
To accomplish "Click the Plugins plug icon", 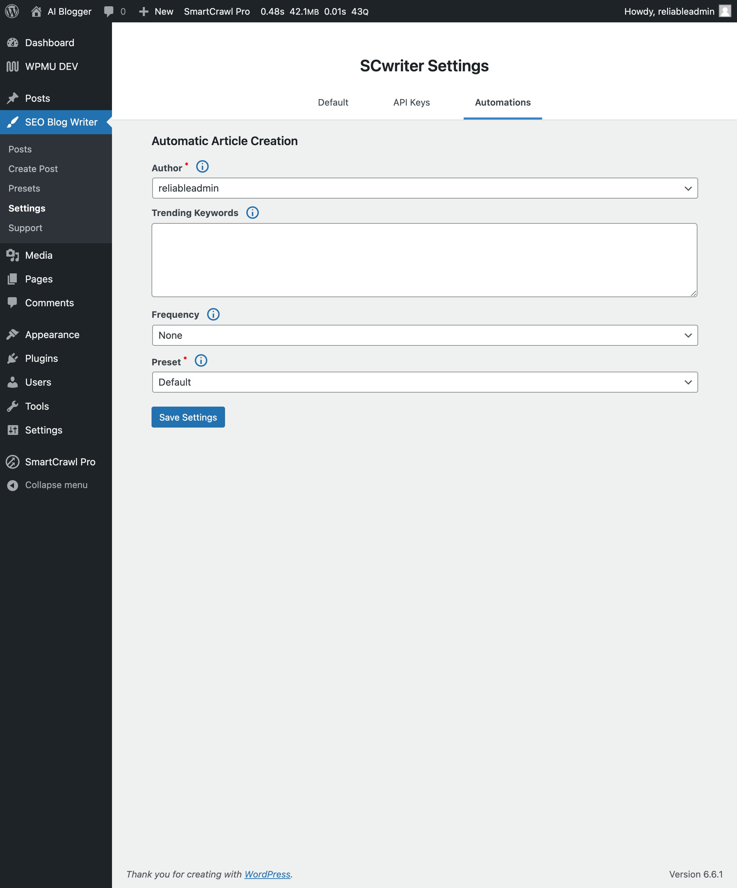I will [x=13, y=358].
